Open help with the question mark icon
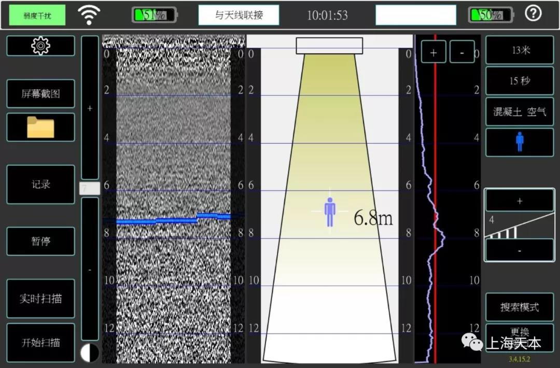 tap(533, 13)
